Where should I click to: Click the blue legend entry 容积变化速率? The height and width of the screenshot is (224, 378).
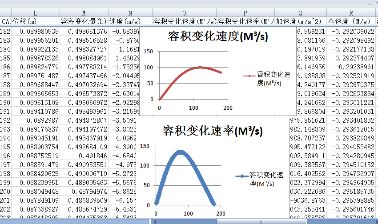point(259,179)
